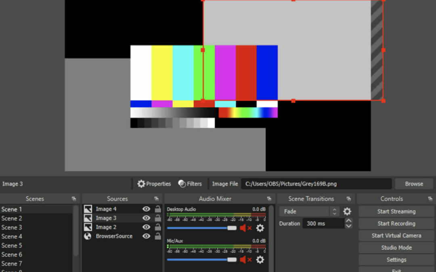The image size is (436, 272).
Task: Expand the Fade transition dropdown
Action: click(334, 212)
